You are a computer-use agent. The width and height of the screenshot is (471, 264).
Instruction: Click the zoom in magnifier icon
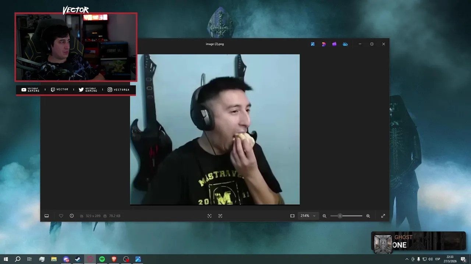click(x=368, y=216)
